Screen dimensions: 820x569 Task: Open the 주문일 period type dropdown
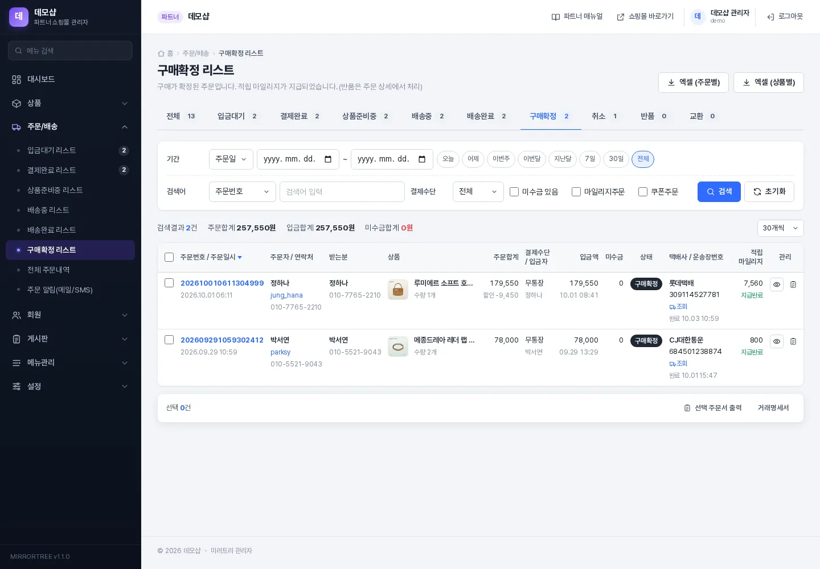coord(231,159)
